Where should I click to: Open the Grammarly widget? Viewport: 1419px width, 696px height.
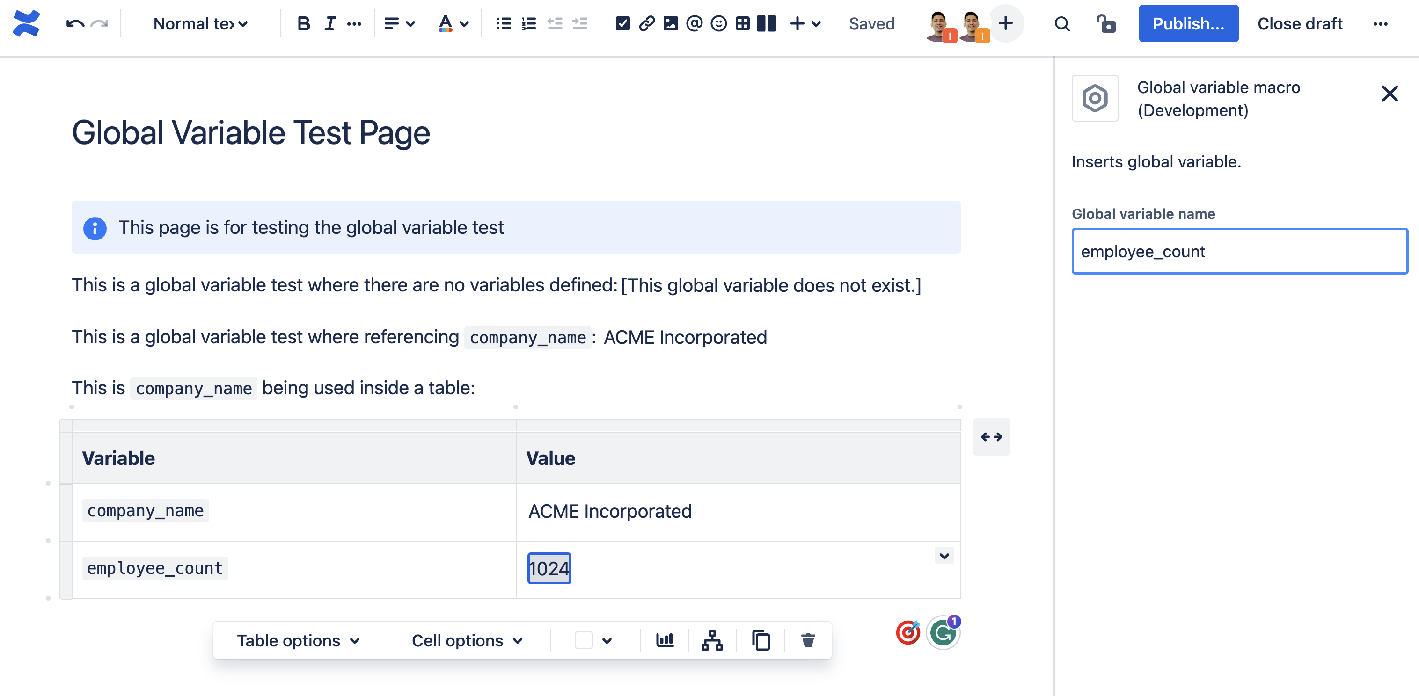(x=943, y=633)
